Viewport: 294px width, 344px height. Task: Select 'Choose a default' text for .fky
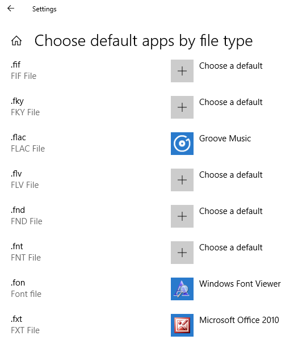[x=230, y=102]
